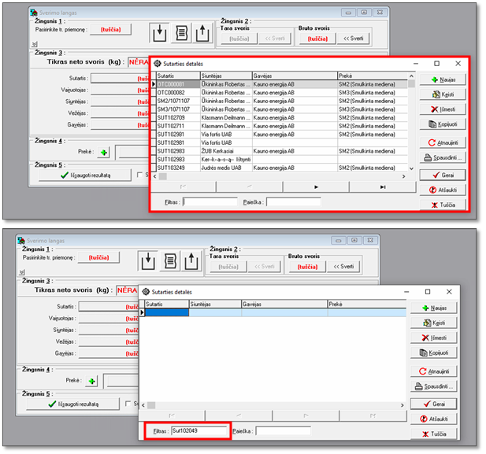Tick the checkbox beside Išsaugoti rezultatą in the lower window
Image resolution: width=486 pixels, height=454 pixels.
click(128, 404)
